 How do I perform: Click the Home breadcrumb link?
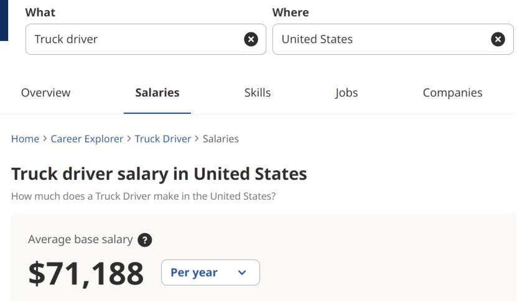click(x=24, y=139)
